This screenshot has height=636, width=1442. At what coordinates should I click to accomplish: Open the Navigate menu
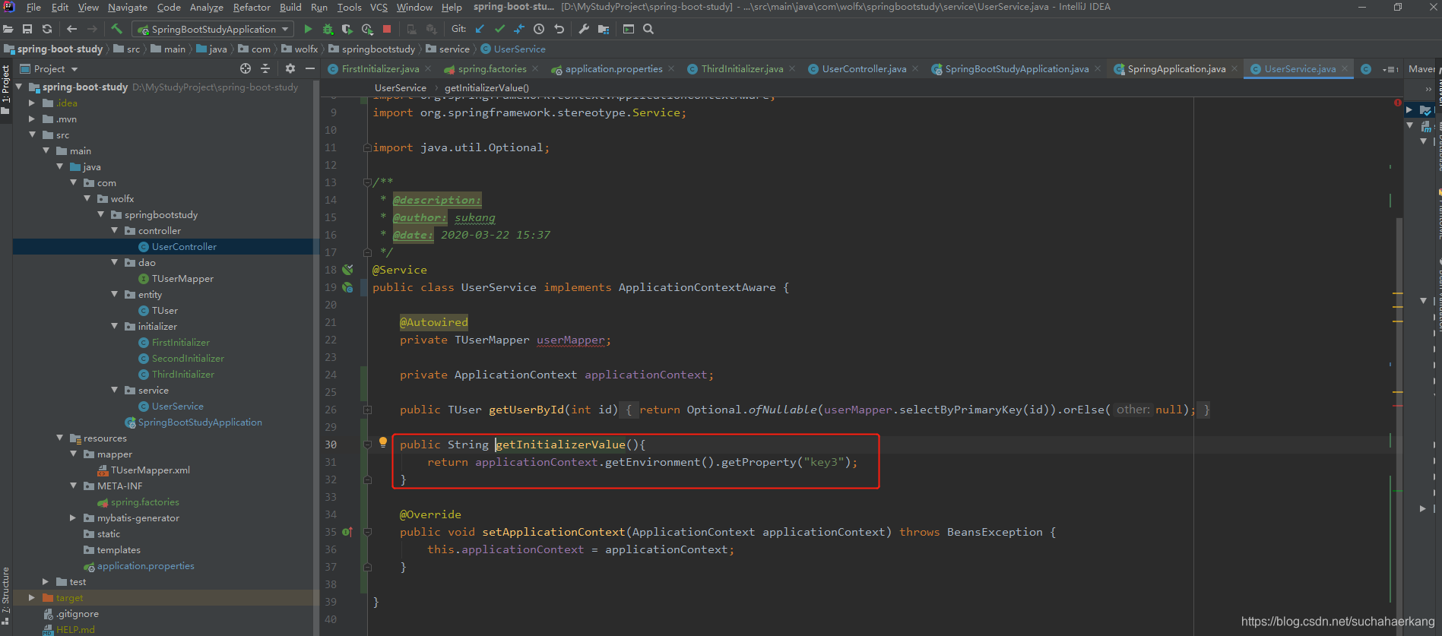tap(128, 7)
